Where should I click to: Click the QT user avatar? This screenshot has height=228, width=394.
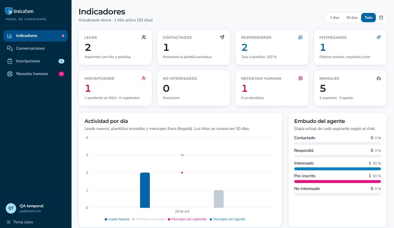coord(11,208)
